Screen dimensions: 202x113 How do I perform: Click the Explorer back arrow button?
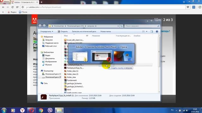click(40, 26)
